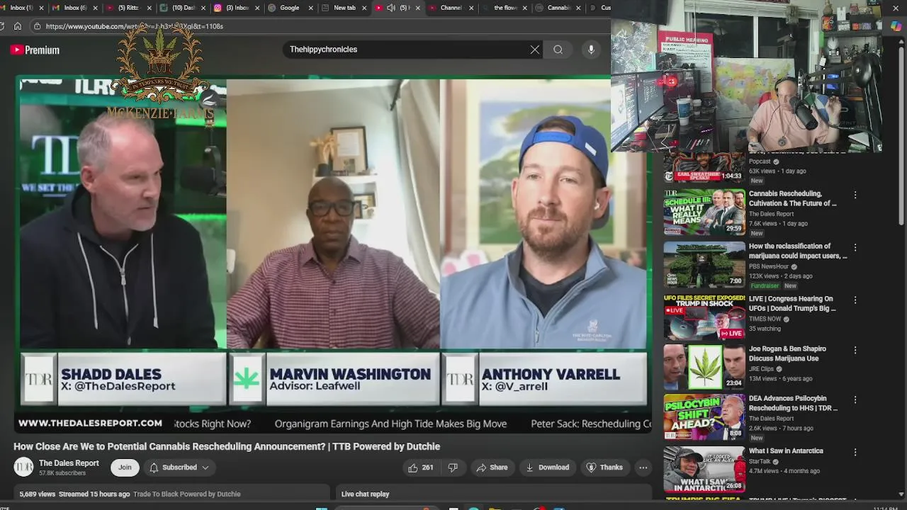Open The Dales Report channel name link
Viewport: 907px width, 510px height.
pos(69,463)
